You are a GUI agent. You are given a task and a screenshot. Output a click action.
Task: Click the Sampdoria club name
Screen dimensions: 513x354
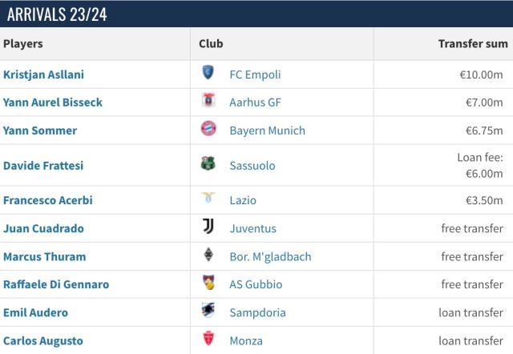(257, 312)
